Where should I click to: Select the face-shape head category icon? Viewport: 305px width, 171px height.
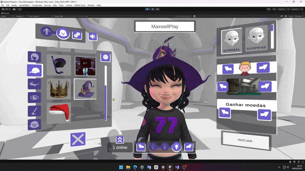tap(34, 125)
